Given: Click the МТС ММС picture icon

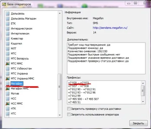Looking at the screenshot, I should pyautogui.click(x=7, y=64).
